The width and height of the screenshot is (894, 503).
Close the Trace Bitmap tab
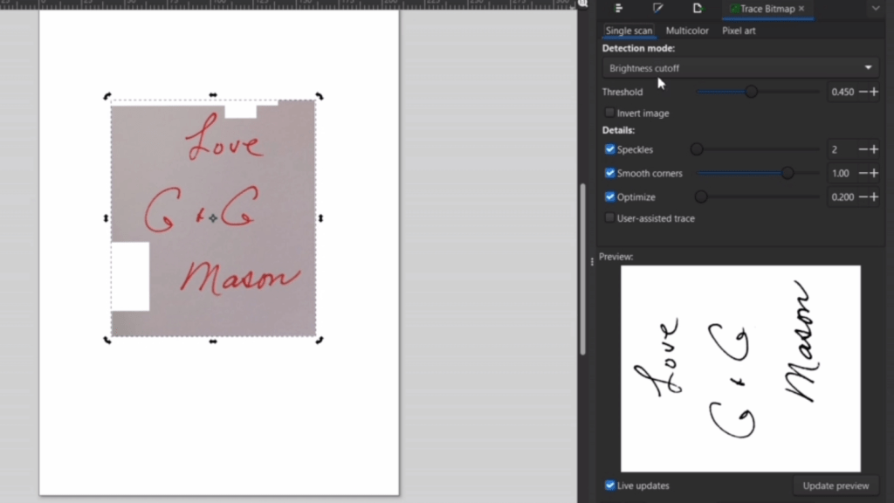(801, 9)
